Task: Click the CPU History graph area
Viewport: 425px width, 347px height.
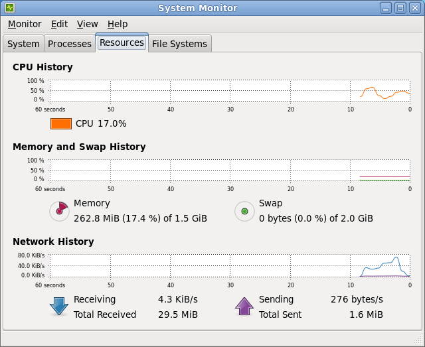Action: point(229,90)
